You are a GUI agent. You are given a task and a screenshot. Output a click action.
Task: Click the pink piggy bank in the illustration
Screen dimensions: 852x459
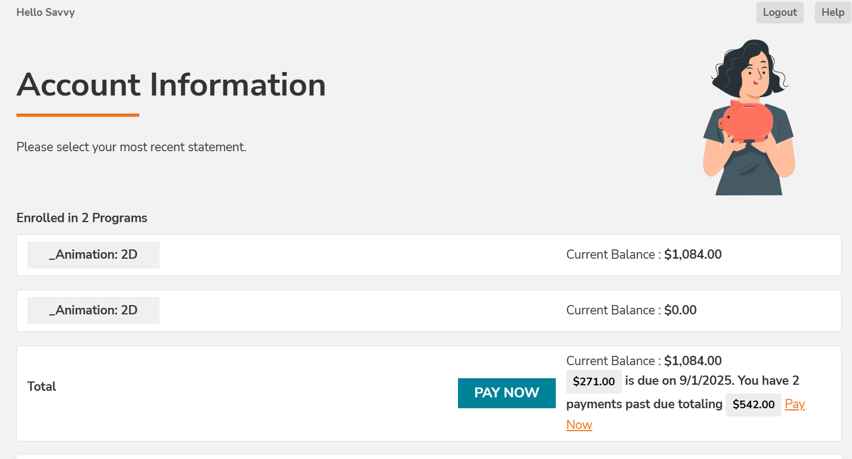click(748, 120)
